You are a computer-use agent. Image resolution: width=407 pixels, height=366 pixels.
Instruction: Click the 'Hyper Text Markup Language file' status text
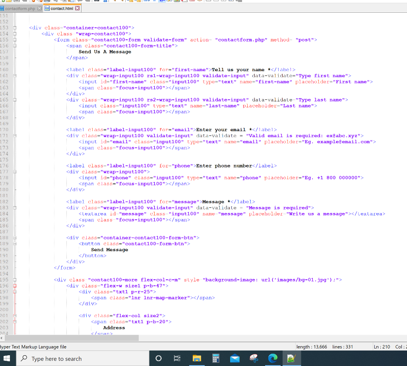point(33,347)
